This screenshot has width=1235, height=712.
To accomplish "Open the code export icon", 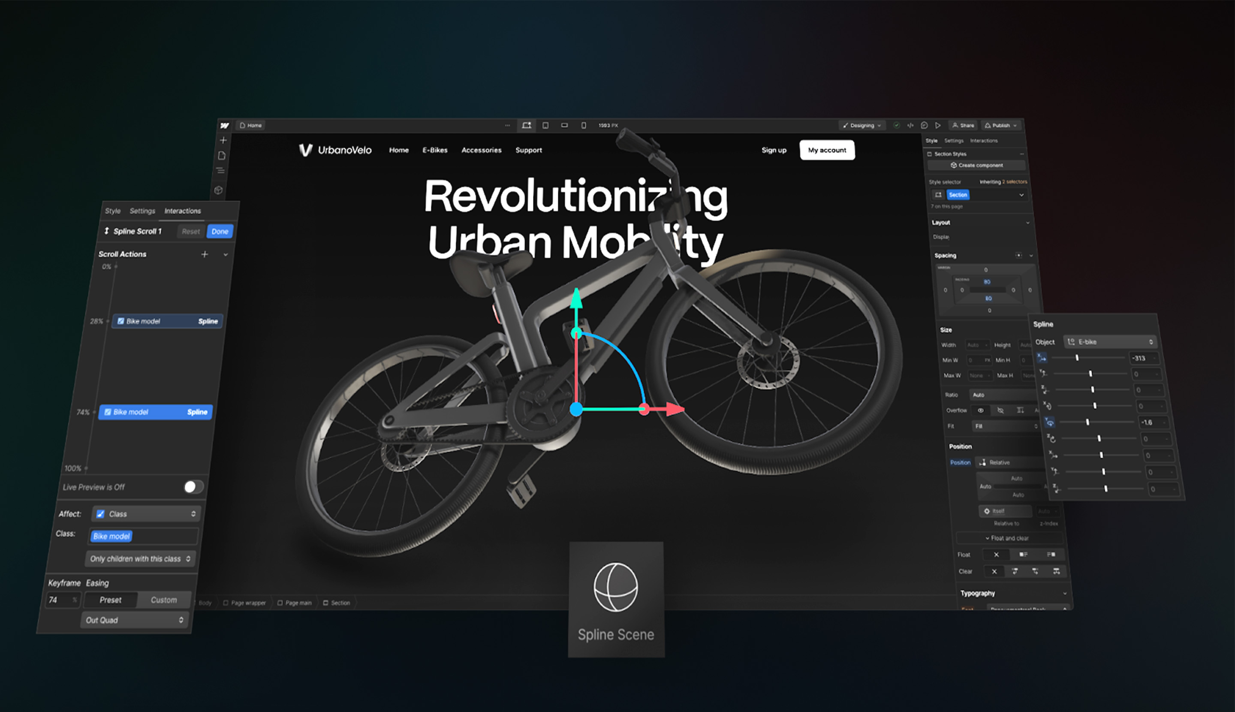I will coord(910,126).
